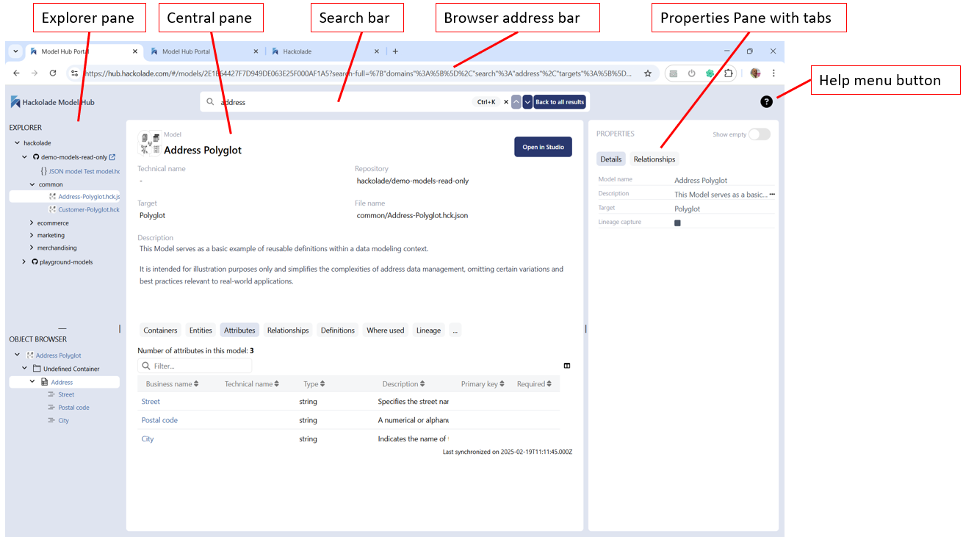Sort by Technical name column arrows
The image size is (963, 542).
(x=276, y=384)
